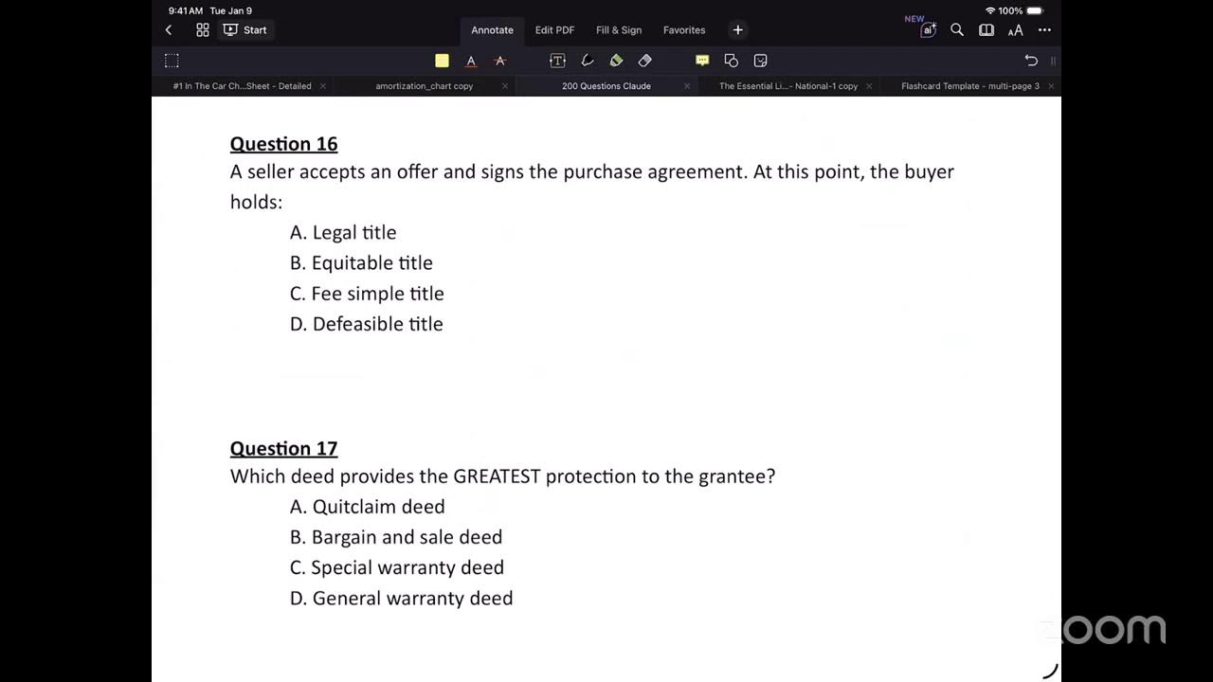The image size is (1213, 682).
Task: Undo the last action
Action: click(x=1031, y=61)
